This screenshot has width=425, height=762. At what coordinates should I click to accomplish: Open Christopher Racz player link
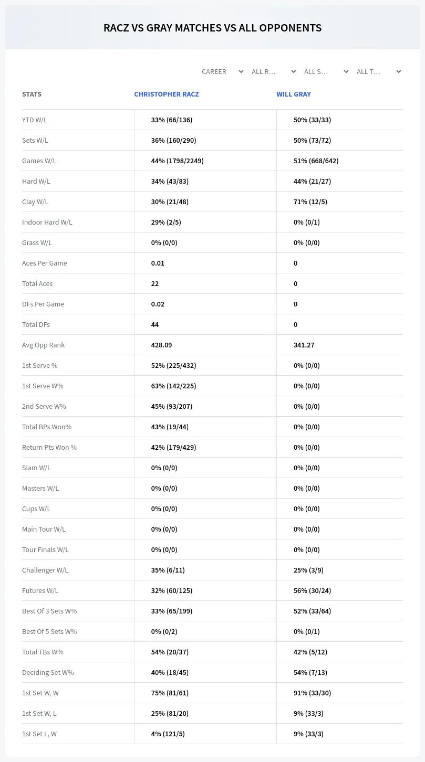coord(167,94)
